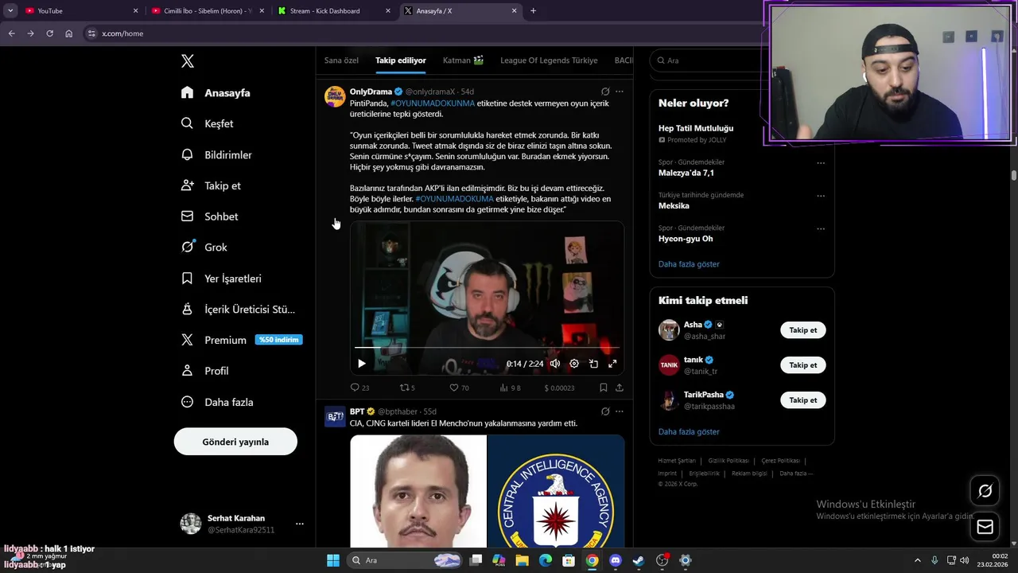Switch to Sana özel tab
This screenshot has height=573, width=1018.
(341, 60)
